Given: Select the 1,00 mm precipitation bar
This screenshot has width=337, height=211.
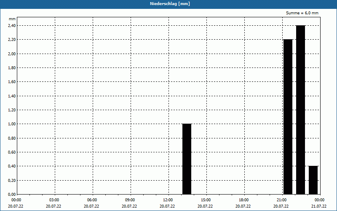Looking at the screenshot, I should [x=187, y=159].
